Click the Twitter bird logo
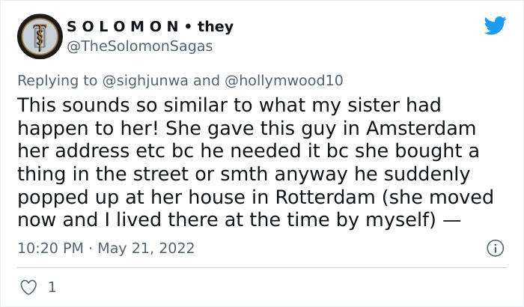Screen dimensions: 524x307 (495, 25)
